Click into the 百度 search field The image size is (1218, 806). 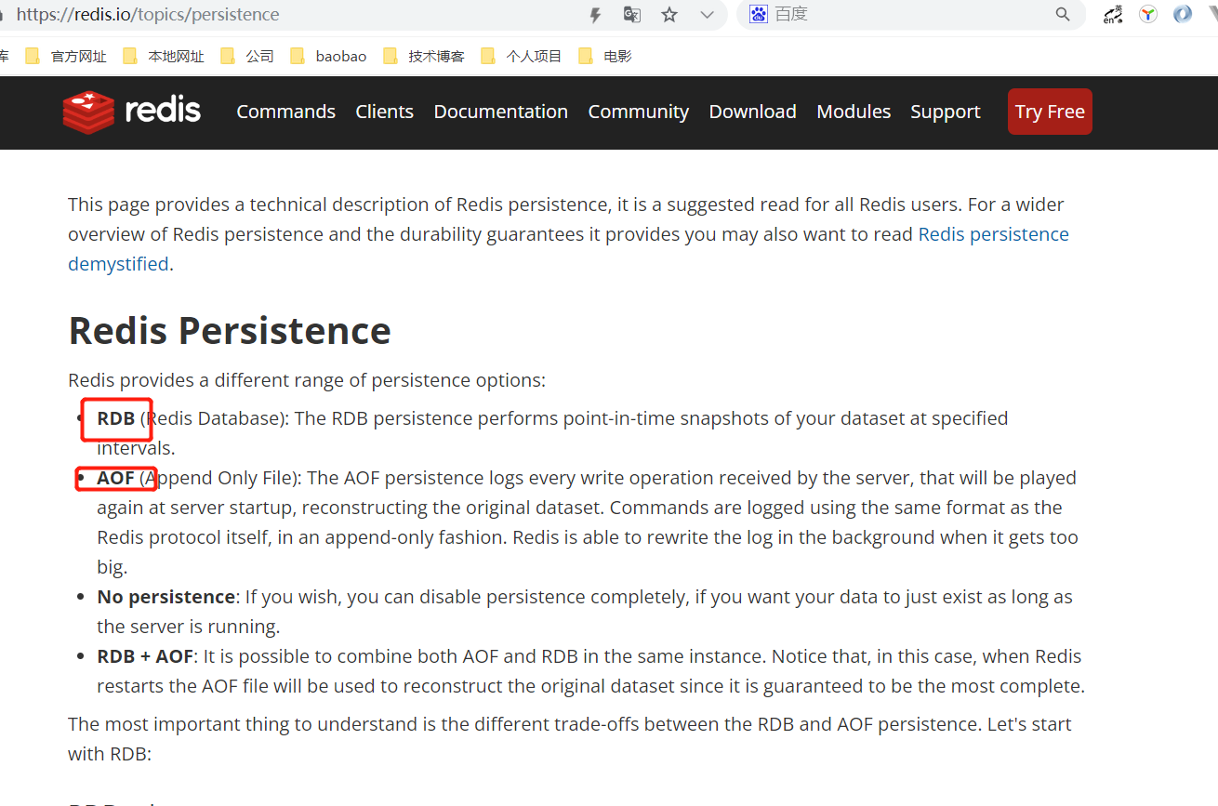click(x=902, y=14)
